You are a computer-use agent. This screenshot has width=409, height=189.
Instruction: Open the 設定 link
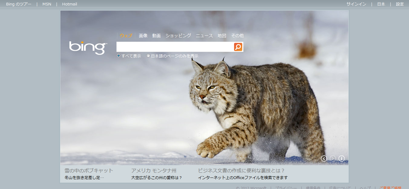coord(400,4)
